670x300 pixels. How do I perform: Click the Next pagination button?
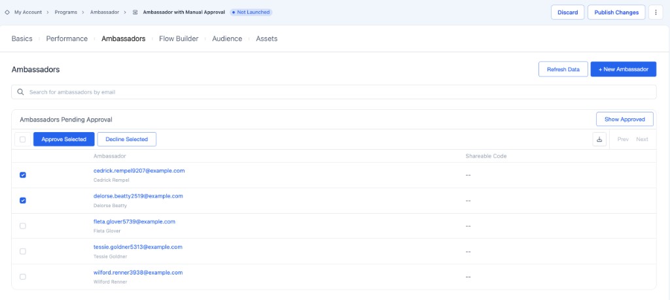click(643, 139)
